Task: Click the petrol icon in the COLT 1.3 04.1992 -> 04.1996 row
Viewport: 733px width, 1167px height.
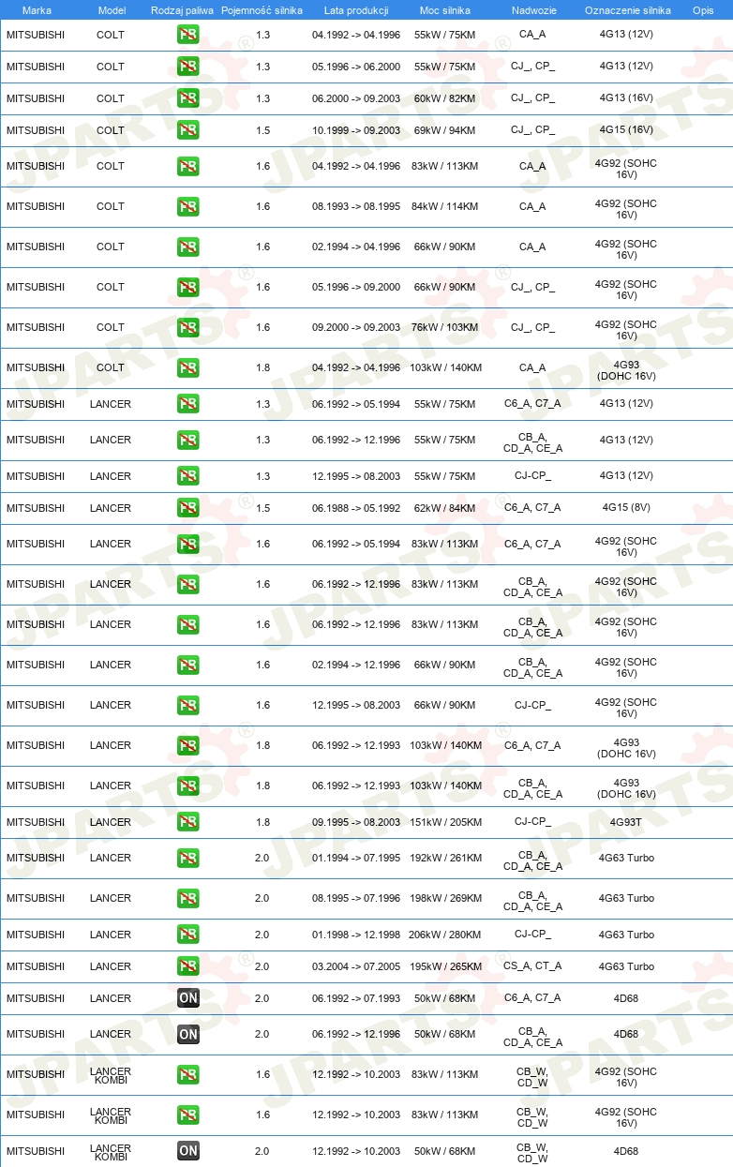Action: (188, 35)
